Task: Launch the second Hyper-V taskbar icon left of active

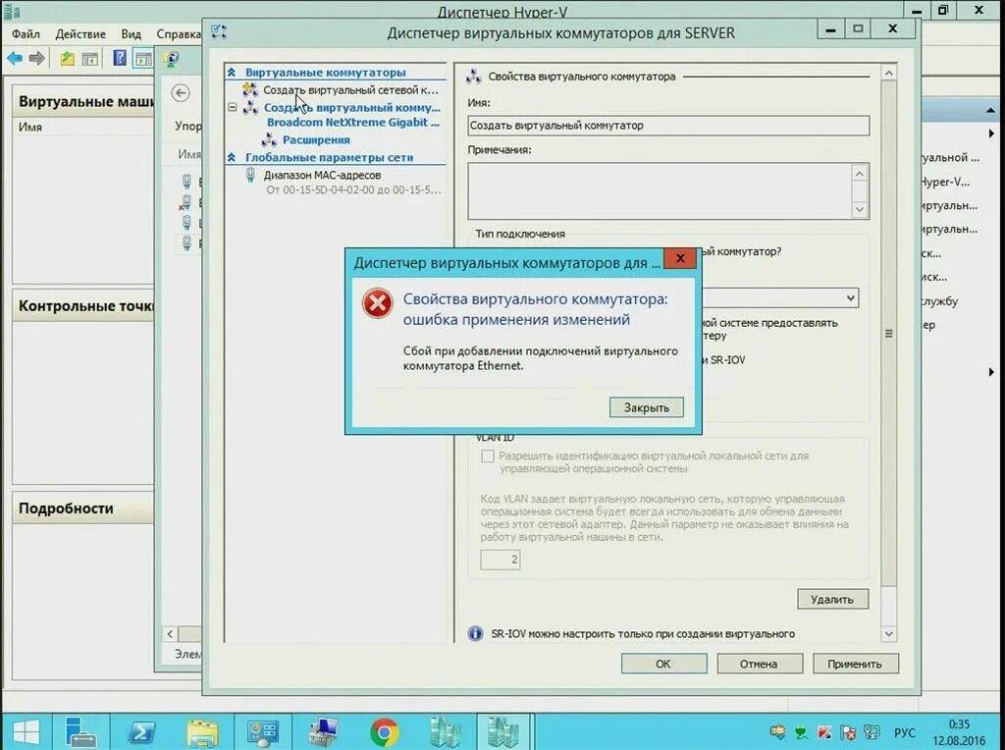Action: point(445,732)
